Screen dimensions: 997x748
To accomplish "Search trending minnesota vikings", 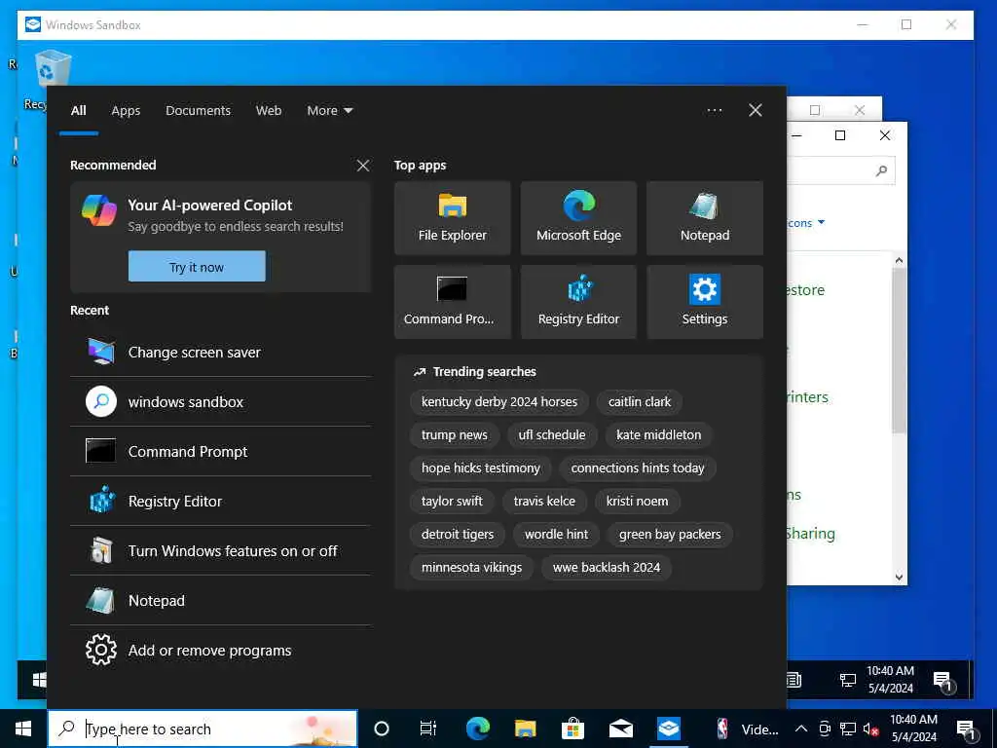I will 472,568.
